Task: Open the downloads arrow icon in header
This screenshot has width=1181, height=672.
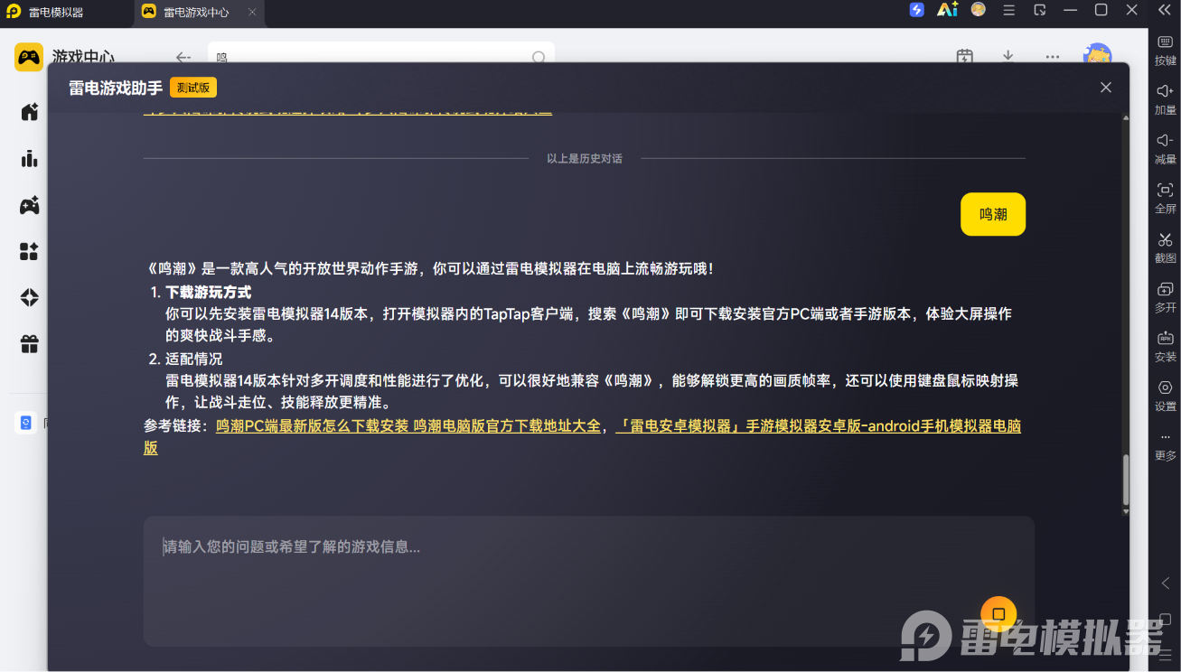Action: coord(1008,57)
